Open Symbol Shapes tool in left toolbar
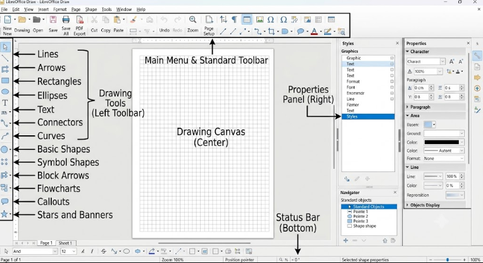 pos(4,161)
